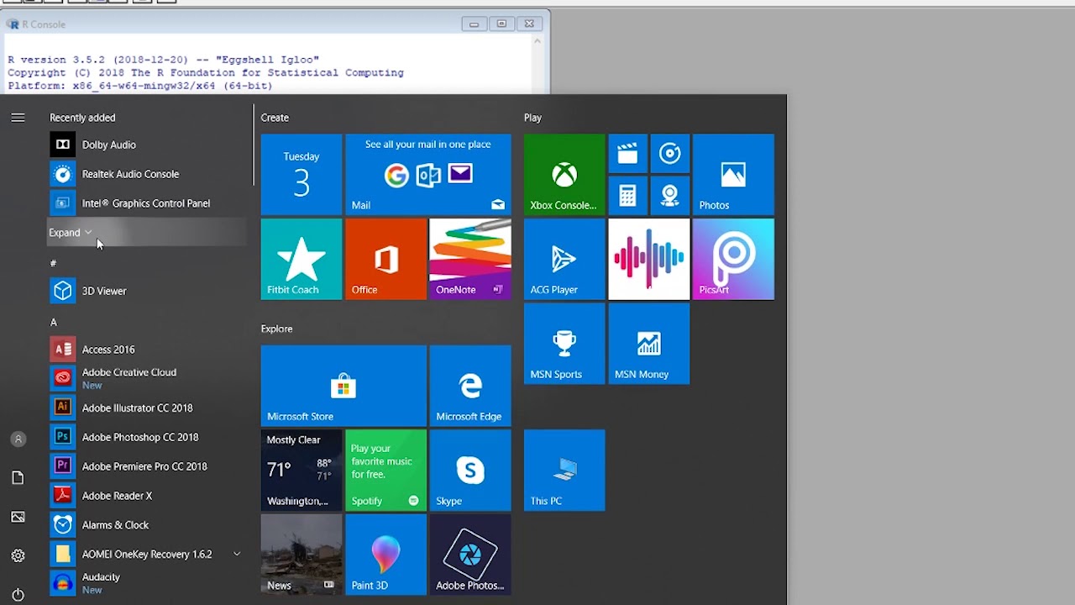
Task: Open the Photos tile
Action: pyautogui.click(x=733, y=174)
